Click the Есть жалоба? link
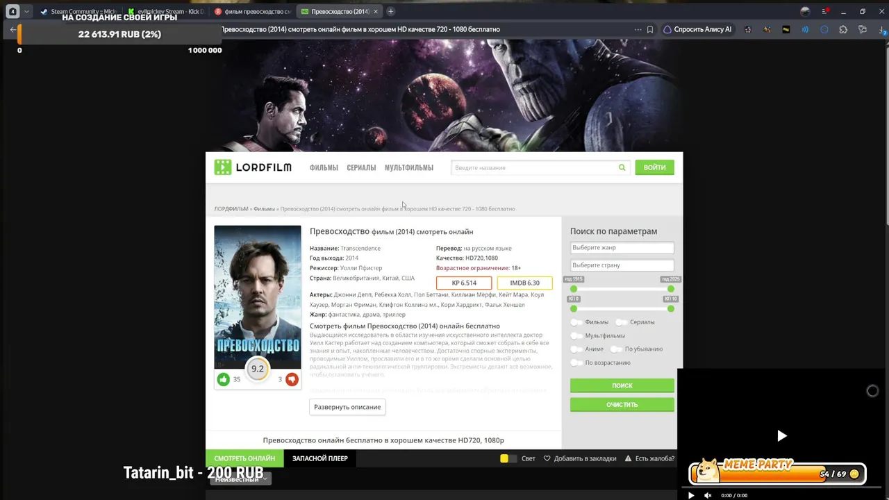Image resolution: width=889 pixels, height=500 pixels. 654,458
